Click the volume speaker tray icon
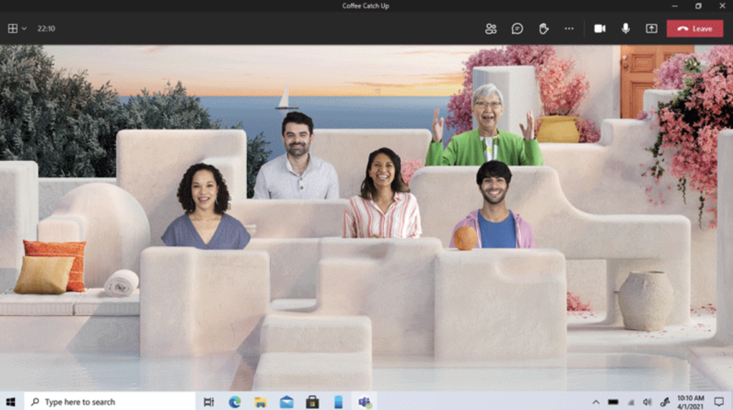Viewport: 733px width, 410px height. point(647,402)
